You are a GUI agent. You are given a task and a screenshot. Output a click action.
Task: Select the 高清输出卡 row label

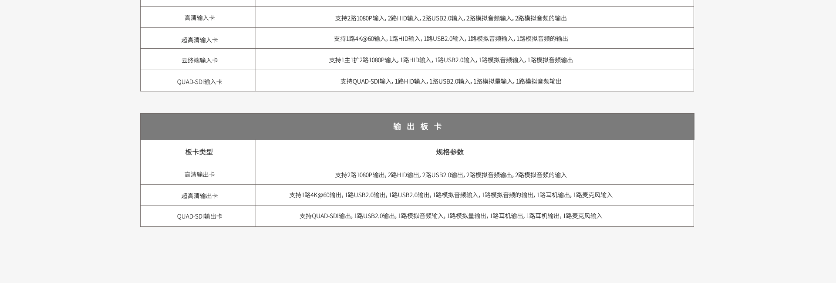(199, 174)
